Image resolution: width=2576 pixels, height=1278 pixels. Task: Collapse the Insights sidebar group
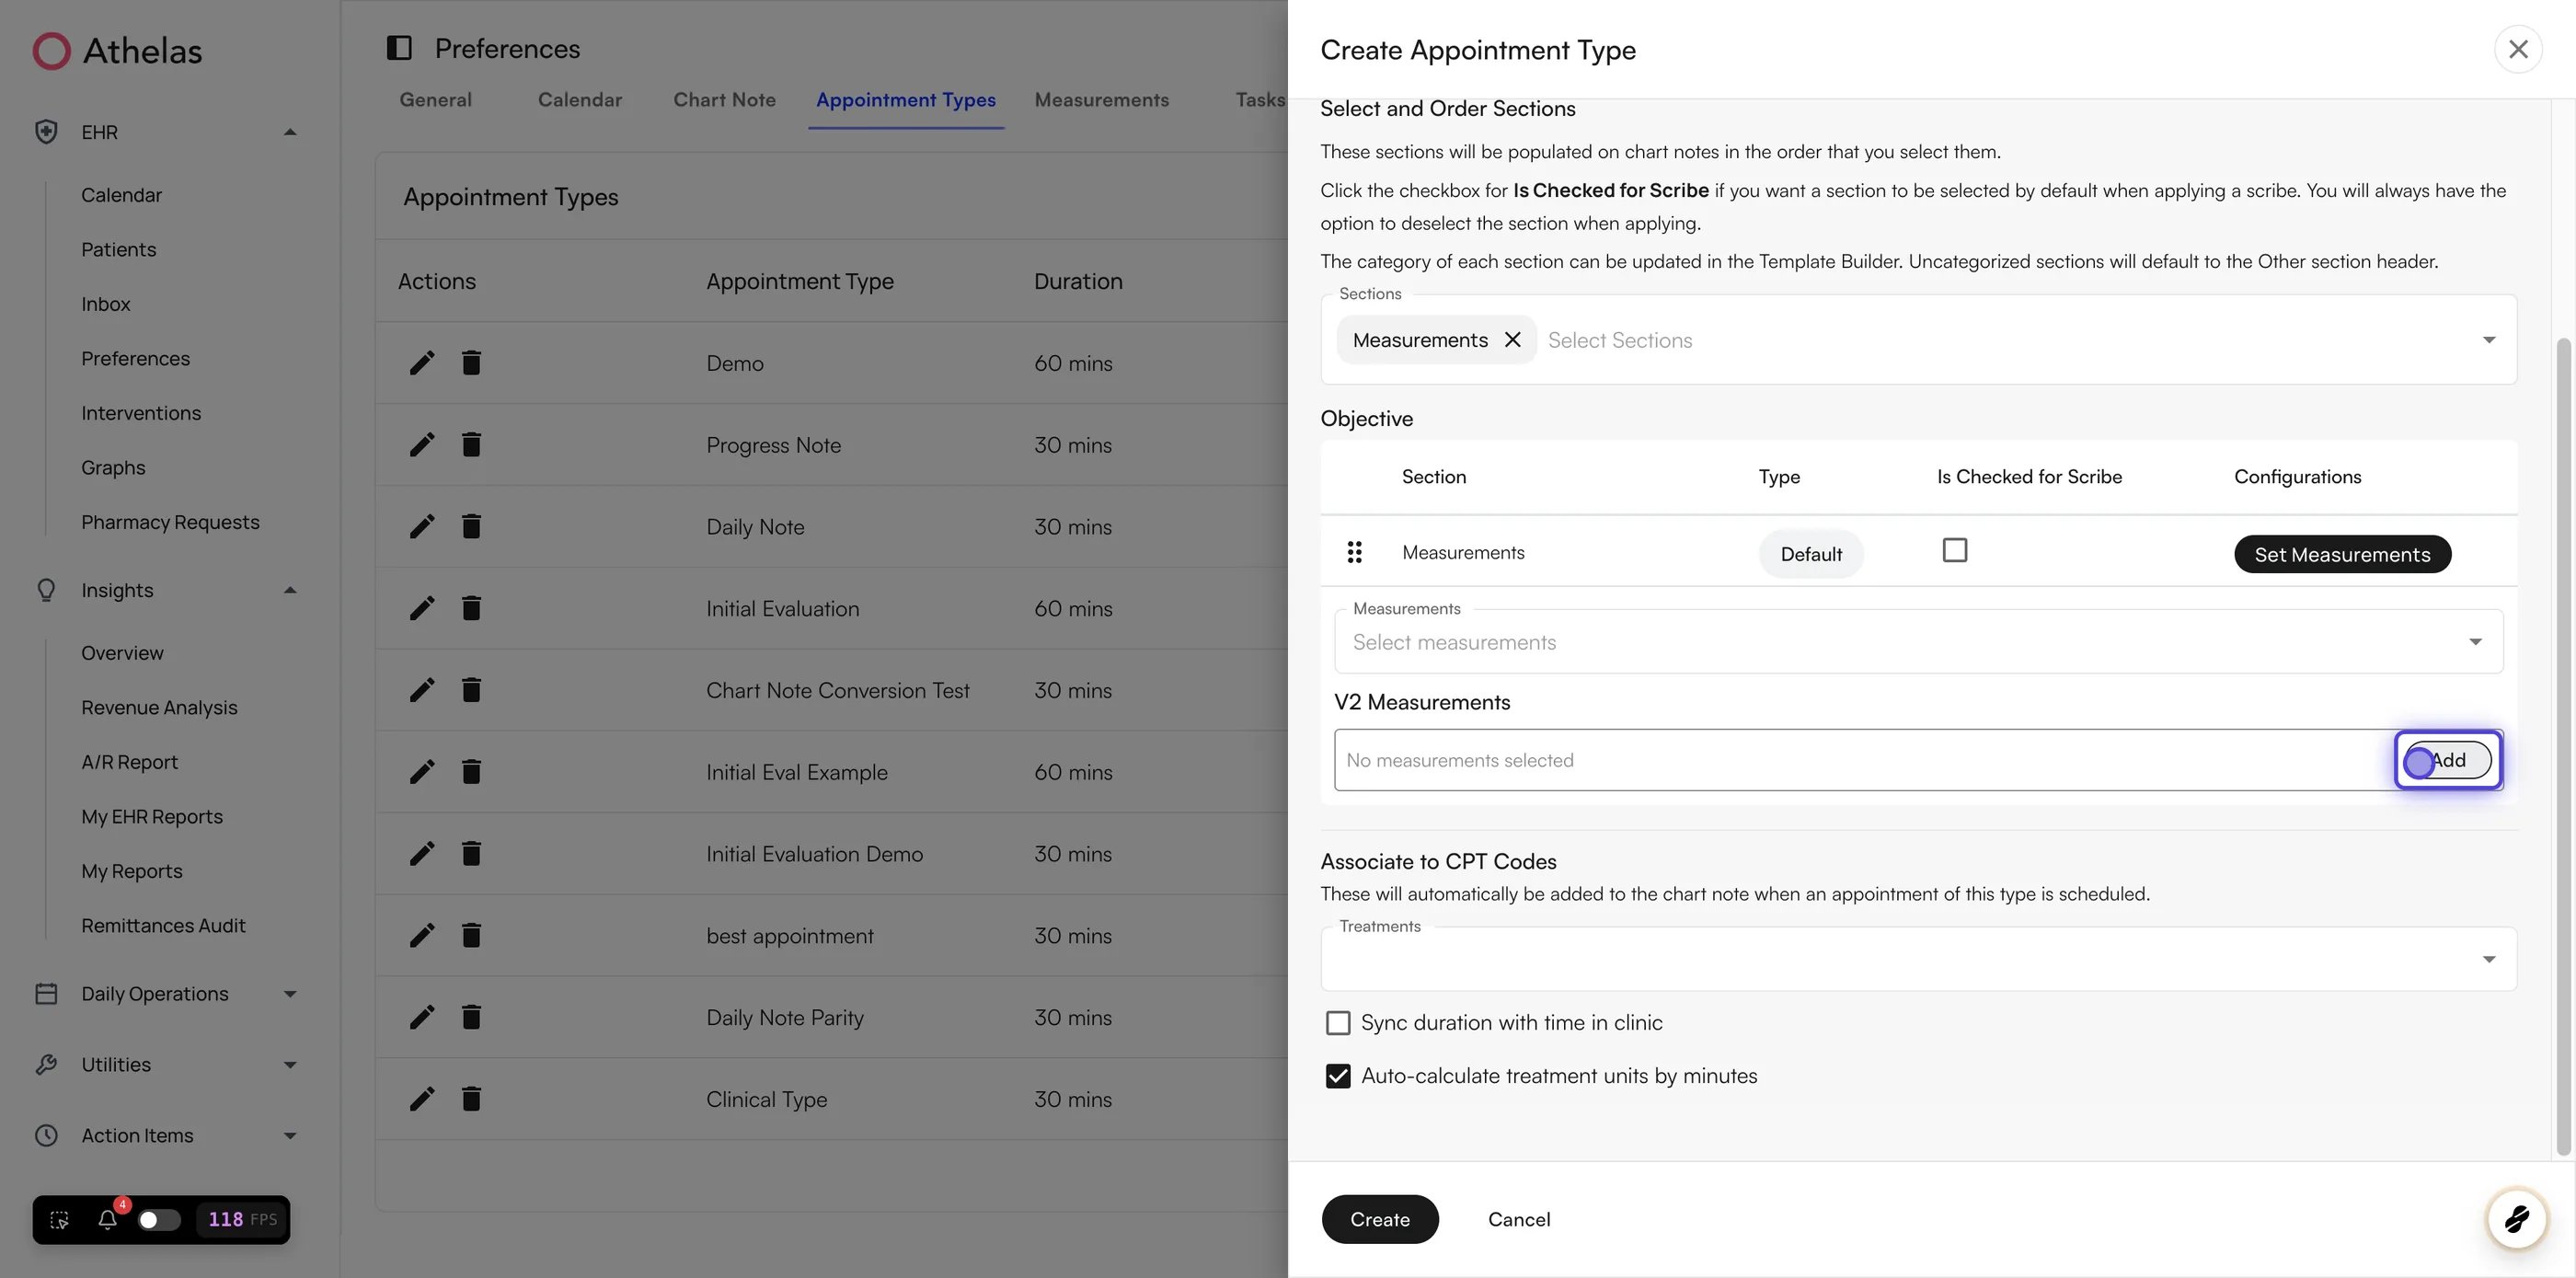click(x=290, y=590)
